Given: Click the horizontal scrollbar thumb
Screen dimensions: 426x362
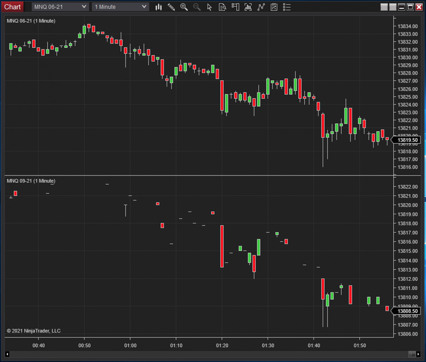Looking at the screenshot, I should pos(412,354).
